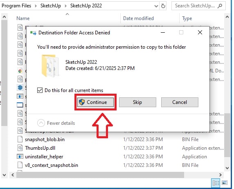Sort files by Name column header
The image size is (234, 189).
tap(23, 18)
